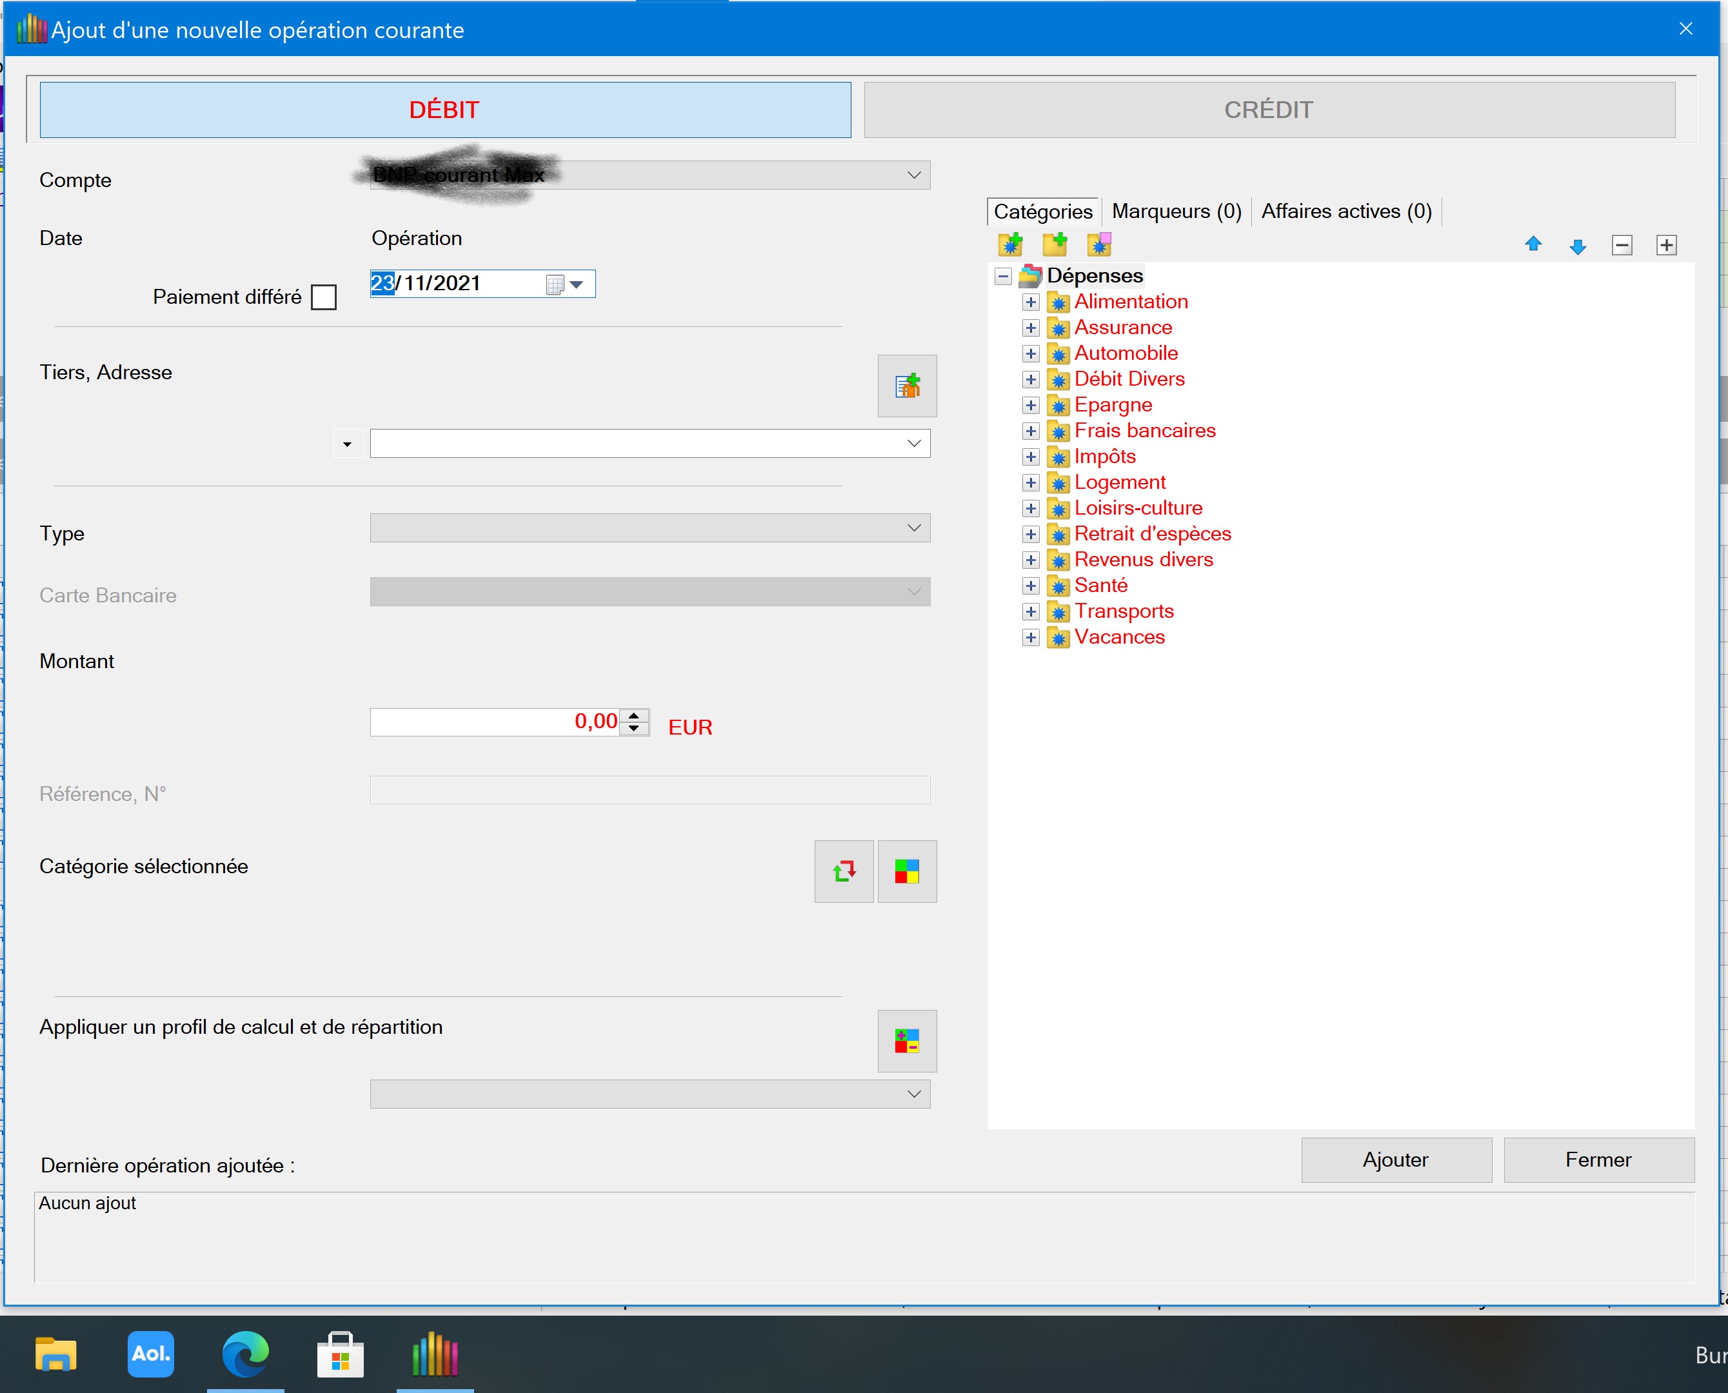Click the four-color squares category split button
Viewport: 1728px width, 1393px height.
(x=907, y=871)
